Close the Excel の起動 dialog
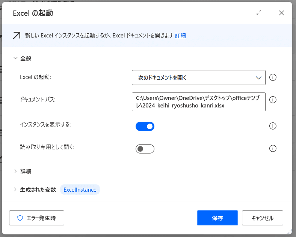This screenshot has width=296, height=237. coord(281,13)
